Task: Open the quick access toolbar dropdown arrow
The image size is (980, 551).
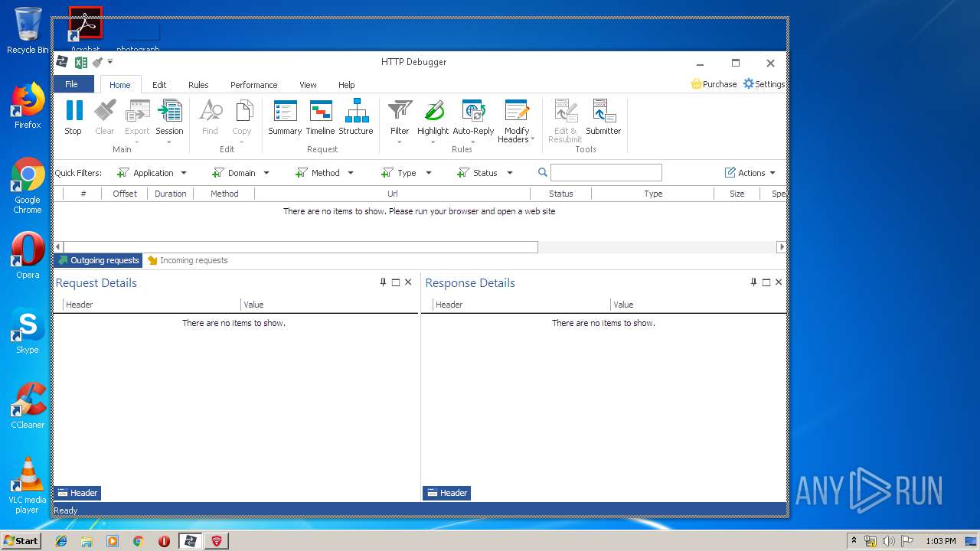Action: [x=110, y=62]
